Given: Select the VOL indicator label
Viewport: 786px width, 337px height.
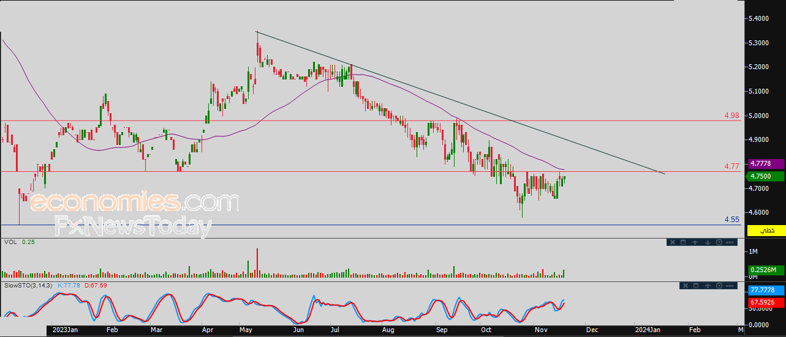Looking at the screenshot, I should pyautogui.click(x=9, y=242).
